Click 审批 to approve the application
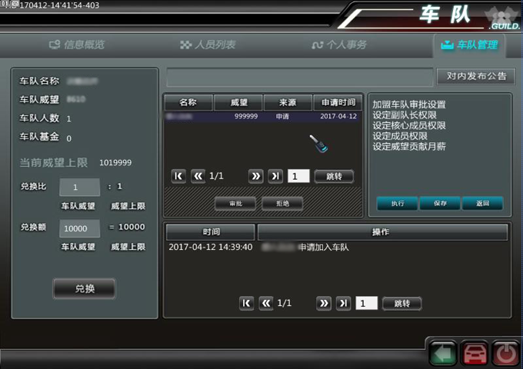 click(235, 204)
